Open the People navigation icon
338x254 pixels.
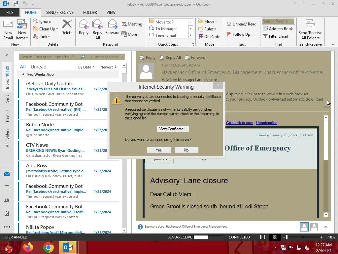pyautogui.click(x=7, y=200)
